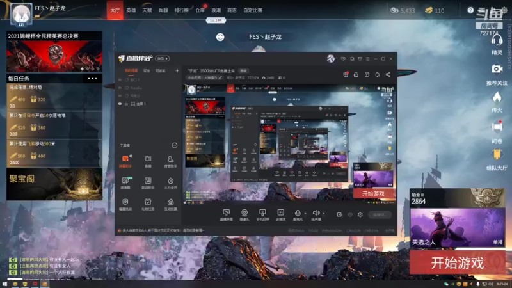Open 推荐关注 camera icon in the game sidebar
Screen dimensions: 512x288
497,69
